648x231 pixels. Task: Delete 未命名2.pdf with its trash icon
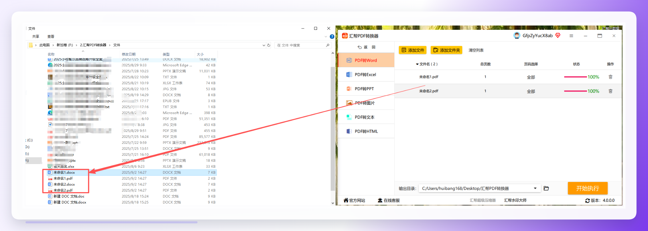610,91
